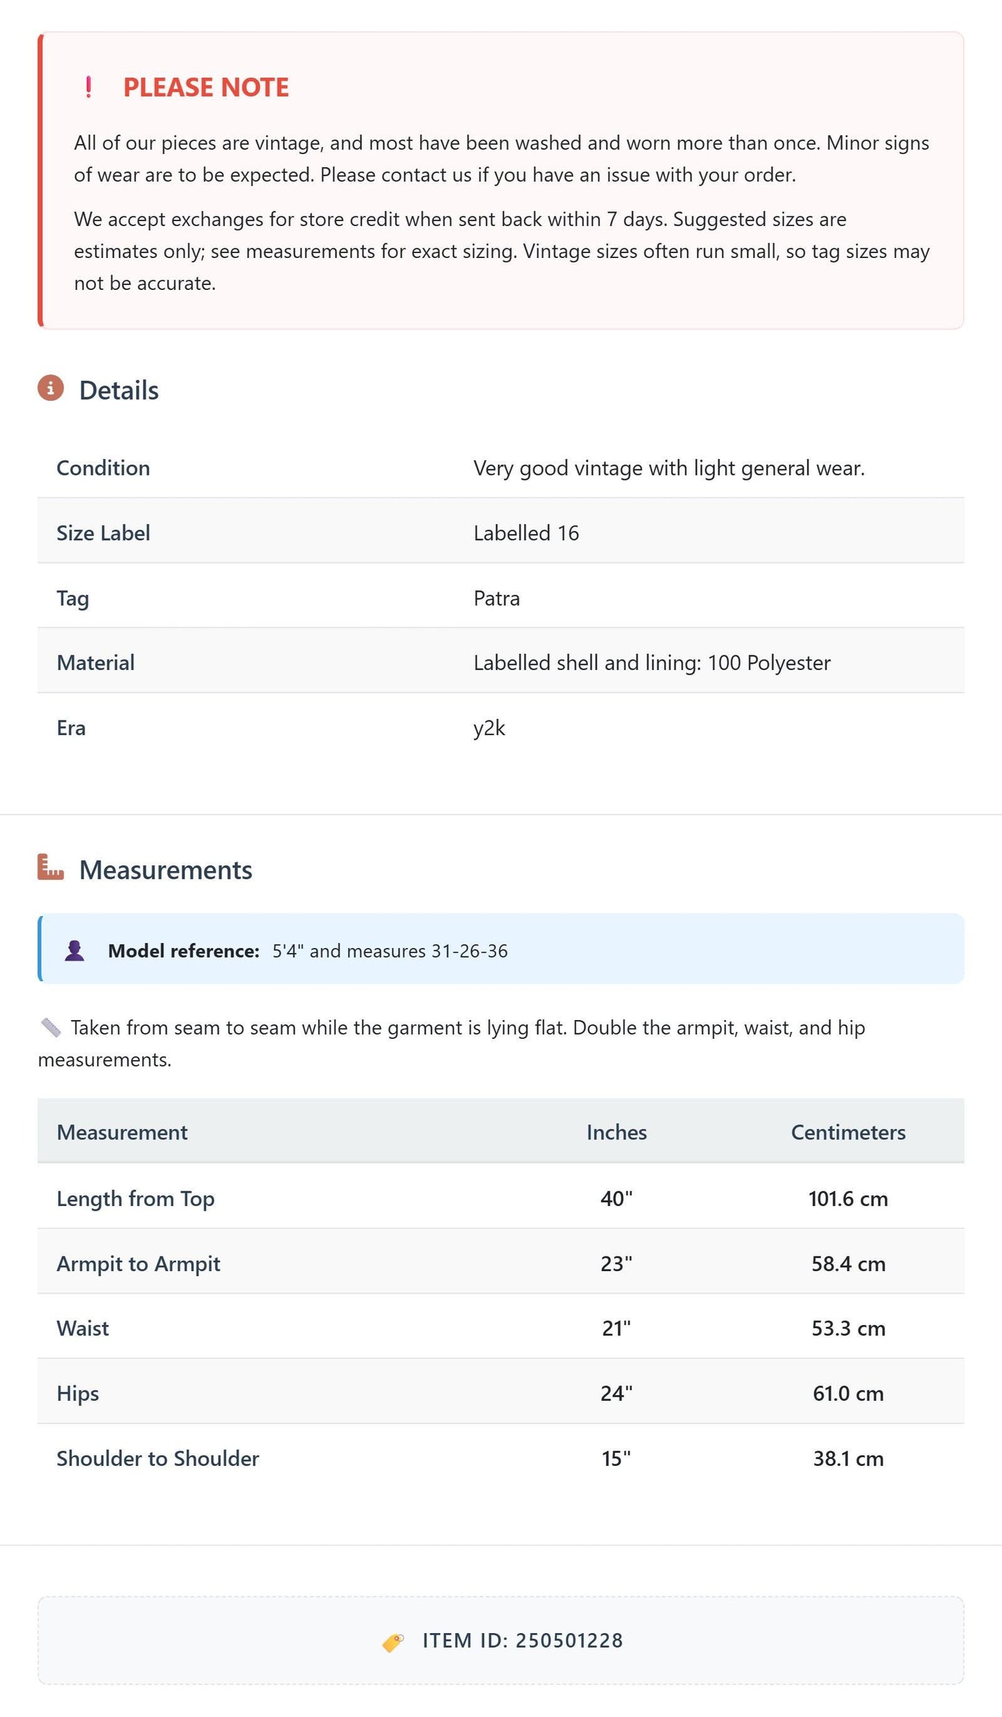Click the Details info circle icon
This screenshot has width=1002, height=1717.
coord(51,388)
